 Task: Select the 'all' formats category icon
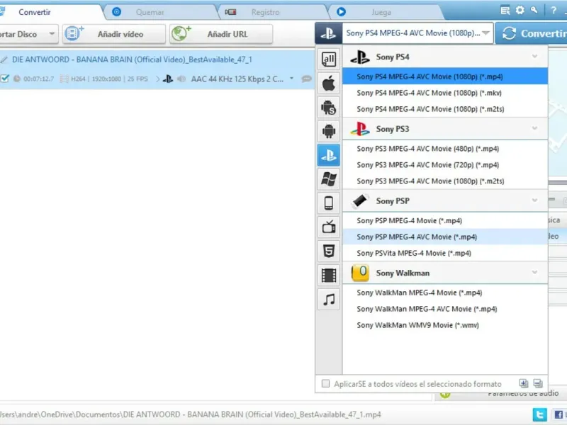pyautogui.click(x=328, y=59)
